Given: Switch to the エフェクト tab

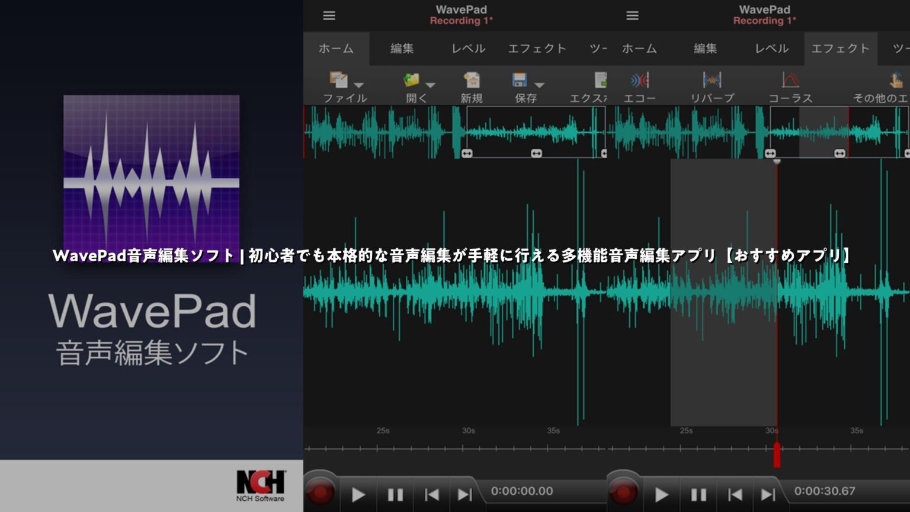Looking at the screenshot, I should (840, 49).
